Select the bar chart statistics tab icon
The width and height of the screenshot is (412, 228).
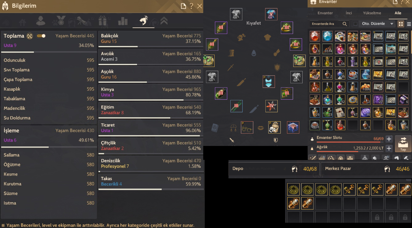[123, 21]
